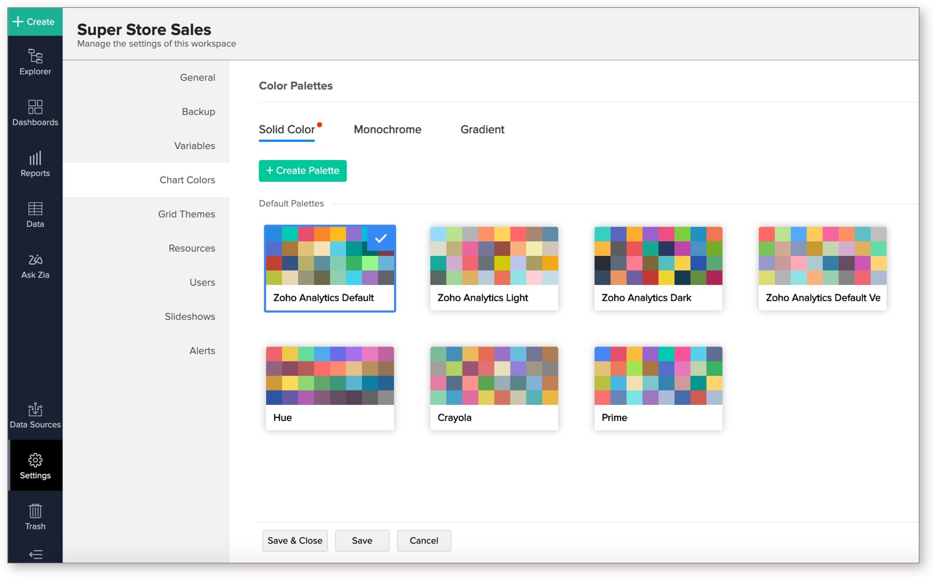Click the Settings gear icon
Viewport: 934px width, 578px height.
[x=35, y=460]
